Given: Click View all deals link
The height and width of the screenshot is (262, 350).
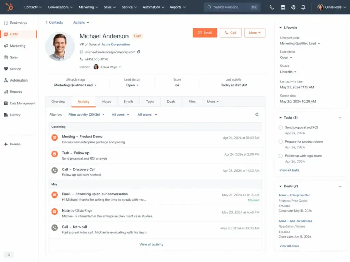Looking at the screenshot, I should coord(289,246).
